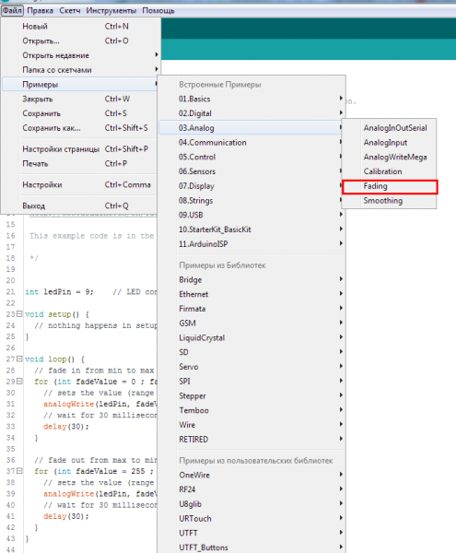
Task: Select Smoothing example
Action: (390, 201)
